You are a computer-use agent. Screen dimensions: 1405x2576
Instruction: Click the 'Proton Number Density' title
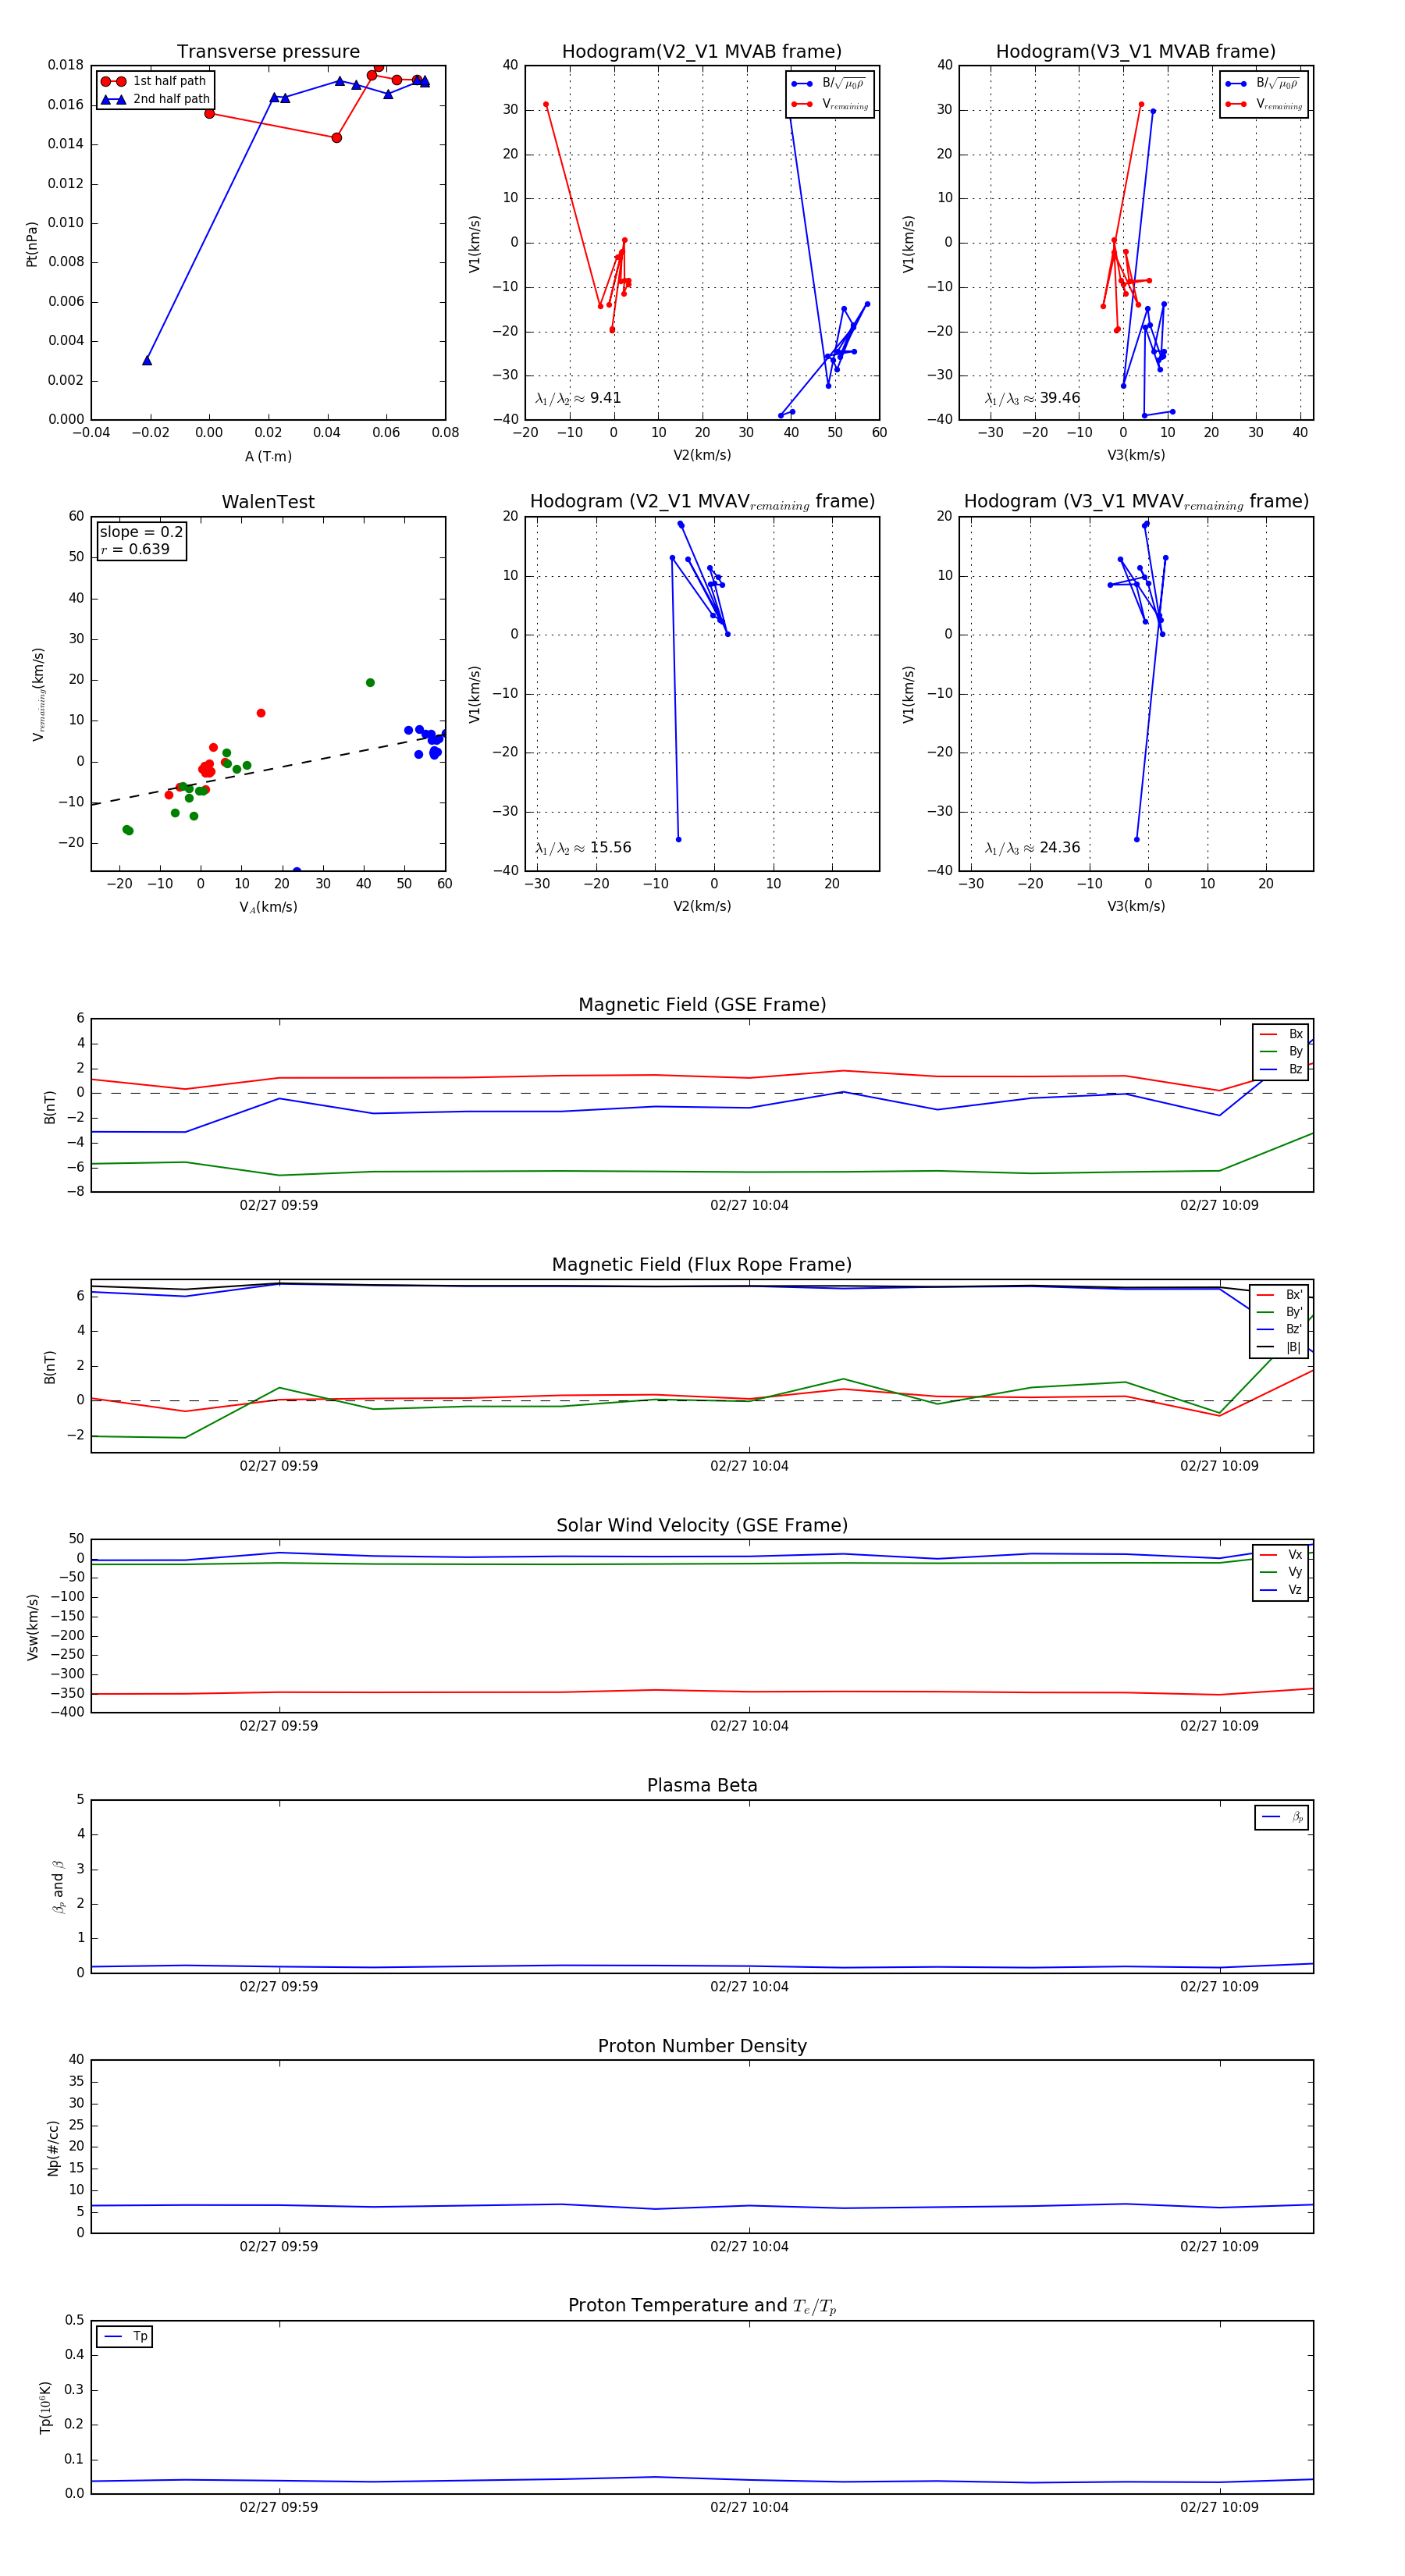(x=702, y=2046)
